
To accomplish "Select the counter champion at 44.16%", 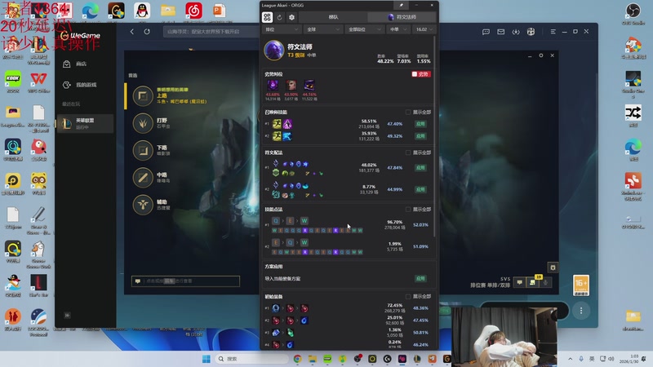I will point(309,86).
